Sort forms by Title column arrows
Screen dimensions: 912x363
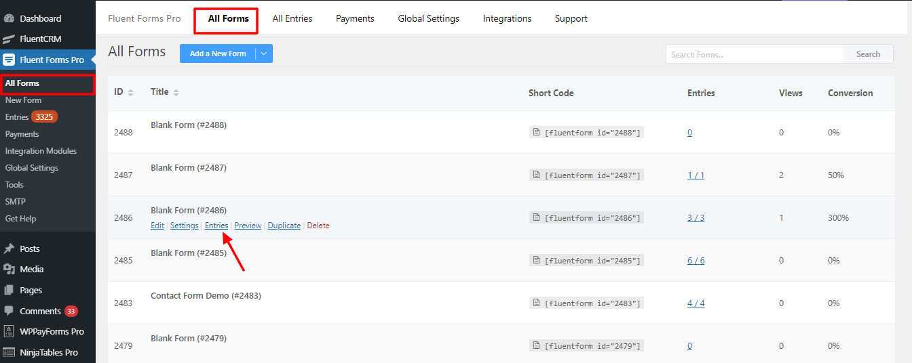[176, 93]
